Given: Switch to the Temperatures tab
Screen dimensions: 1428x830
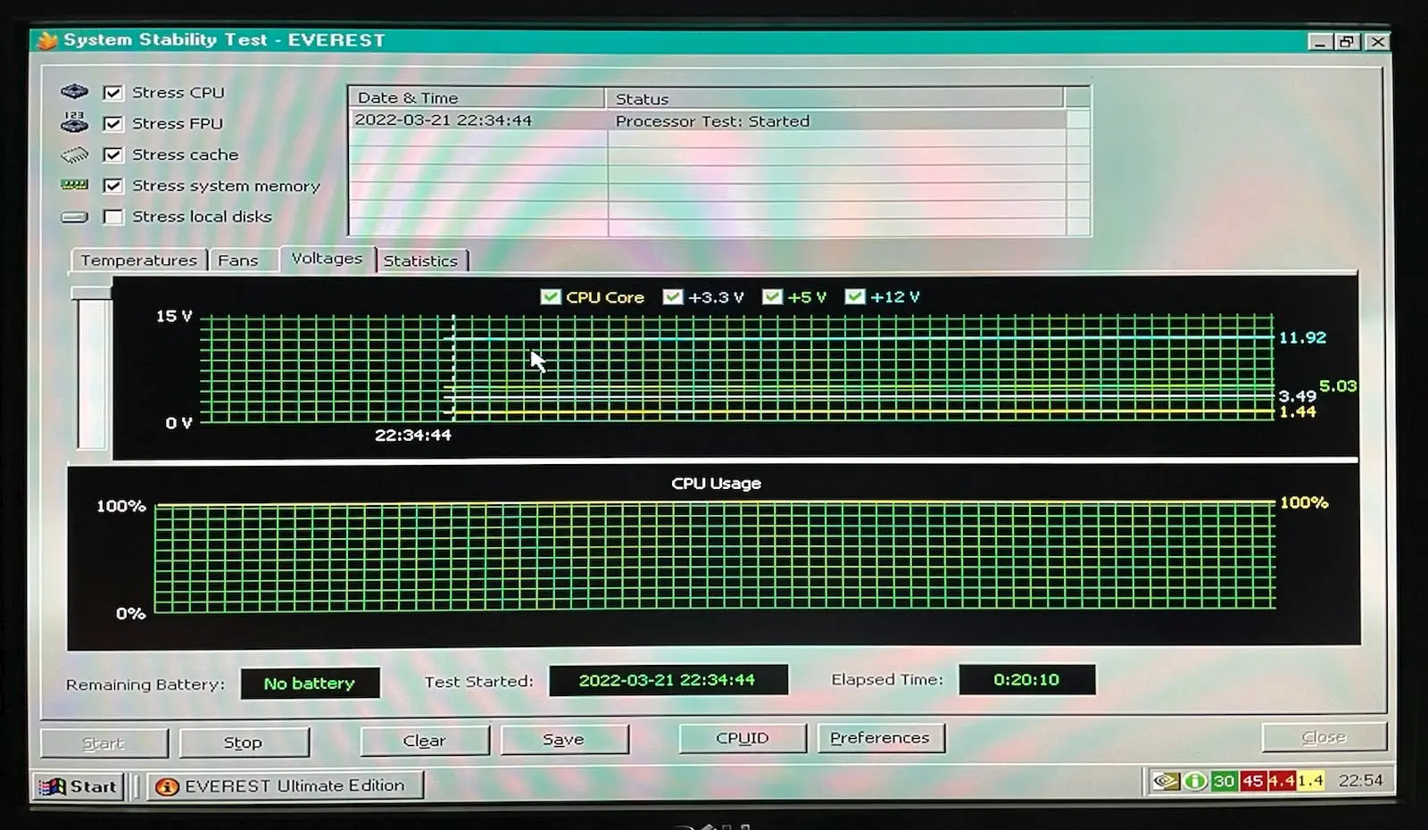Looking at the screenshot, I should tap(138, 260).
